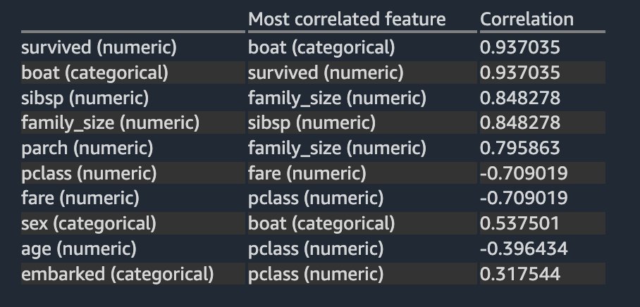Click correlation value 0.537501 for sex
The width and height of the screenshot is (640, 307).
520,223
